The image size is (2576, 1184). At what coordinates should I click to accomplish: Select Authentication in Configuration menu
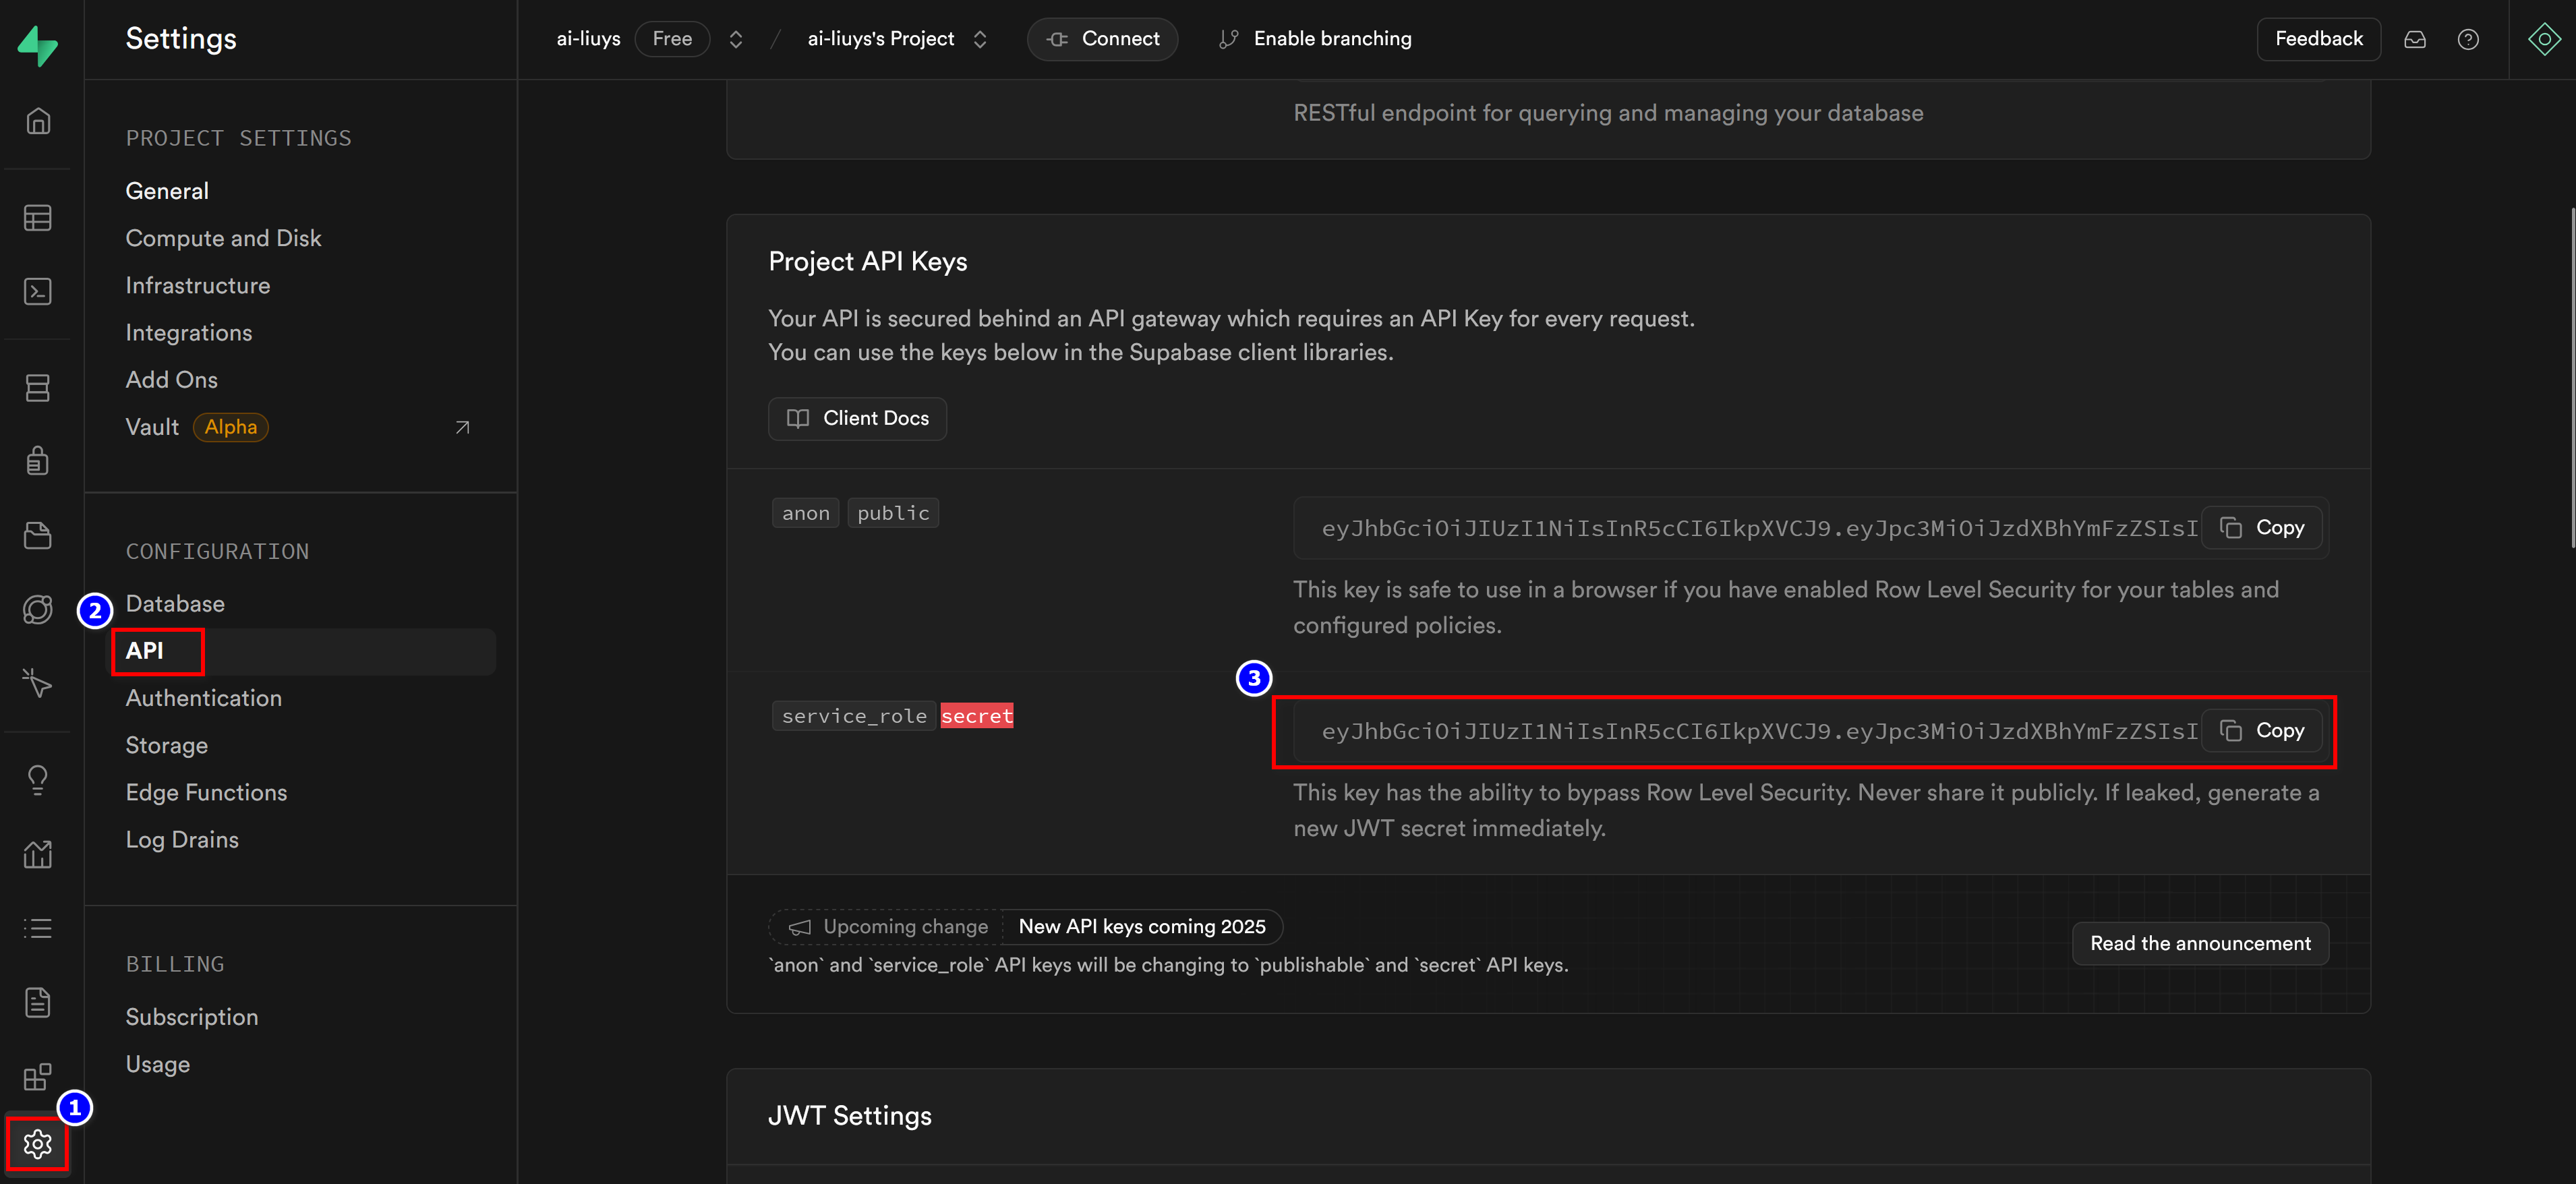coord(204,698)
